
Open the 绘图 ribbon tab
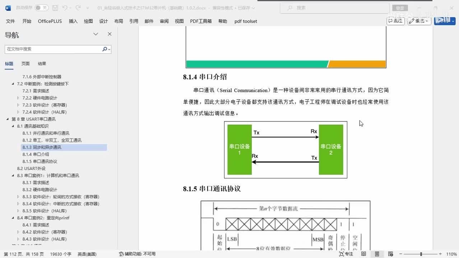[88, 21]
